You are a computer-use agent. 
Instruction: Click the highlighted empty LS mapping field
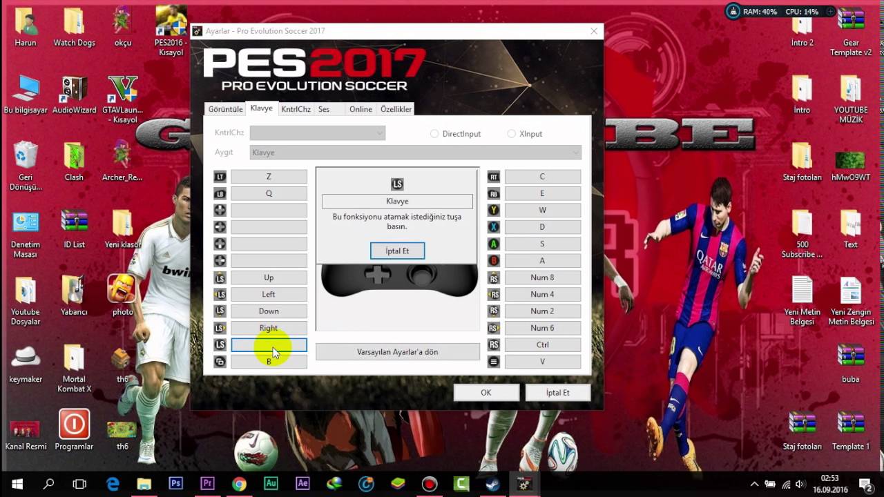(x=269, y=344)
